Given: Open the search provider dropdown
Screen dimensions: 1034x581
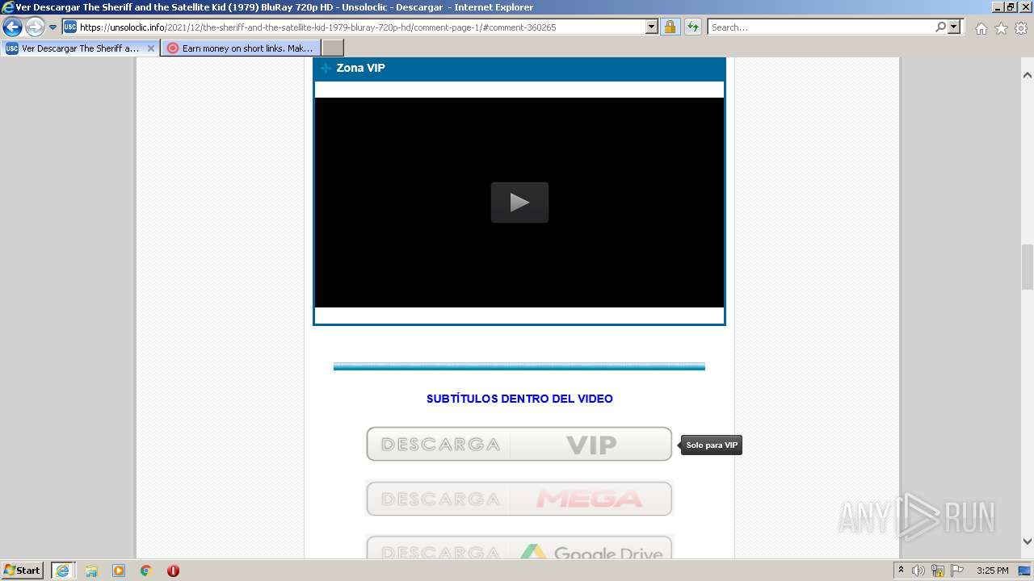Looking at the screenshot, I should click(x=954, y=27).
